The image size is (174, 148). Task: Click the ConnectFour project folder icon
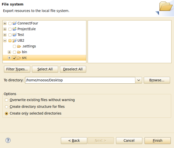14,23
